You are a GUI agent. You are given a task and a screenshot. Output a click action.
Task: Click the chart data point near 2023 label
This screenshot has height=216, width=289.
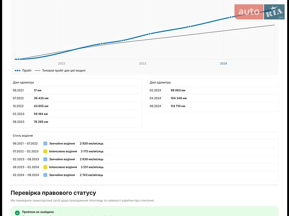tap(150, 34)
